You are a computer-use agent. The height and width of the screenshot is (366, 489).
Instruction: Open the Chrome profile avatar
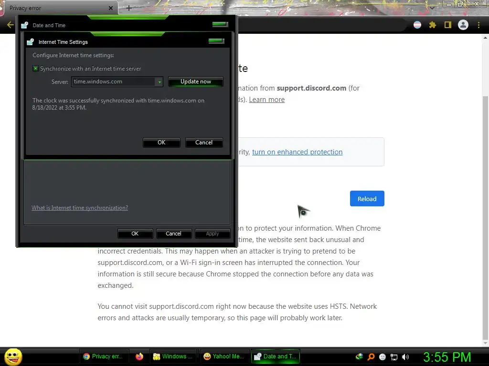click(463, 25)
